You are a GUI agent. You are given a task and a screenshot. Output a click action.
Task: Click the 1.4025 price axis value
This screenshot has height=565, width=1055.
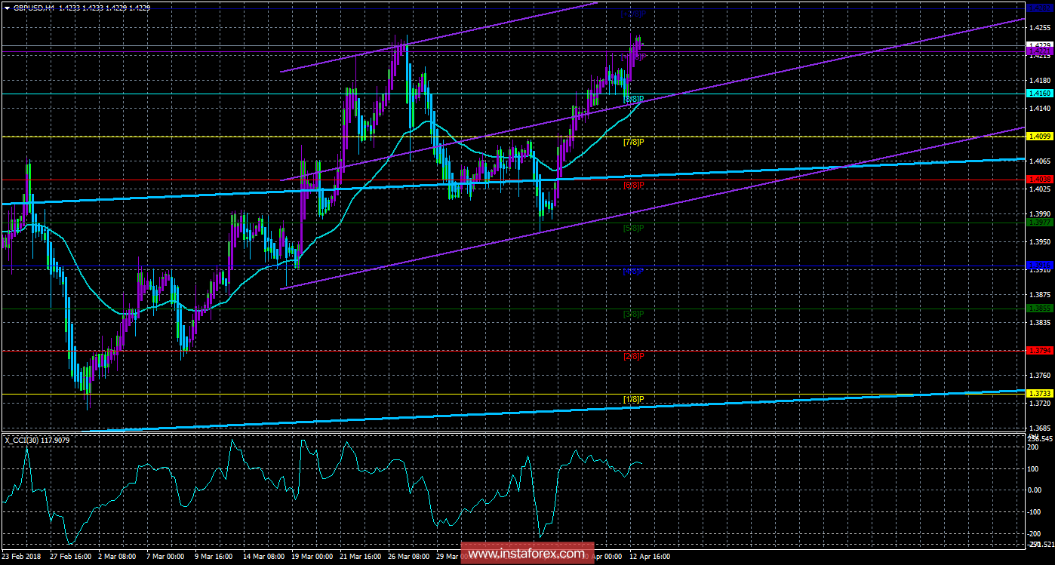(x=1039, y=189)
